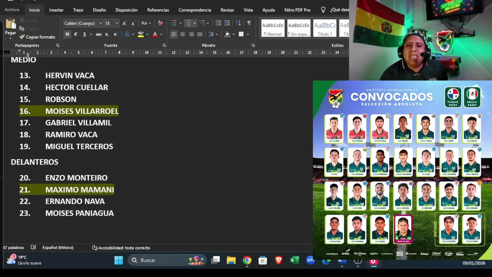The image size is (492, 277).
Task: Click the proofing book icon in status bar
Action: [x=33, y=248]
